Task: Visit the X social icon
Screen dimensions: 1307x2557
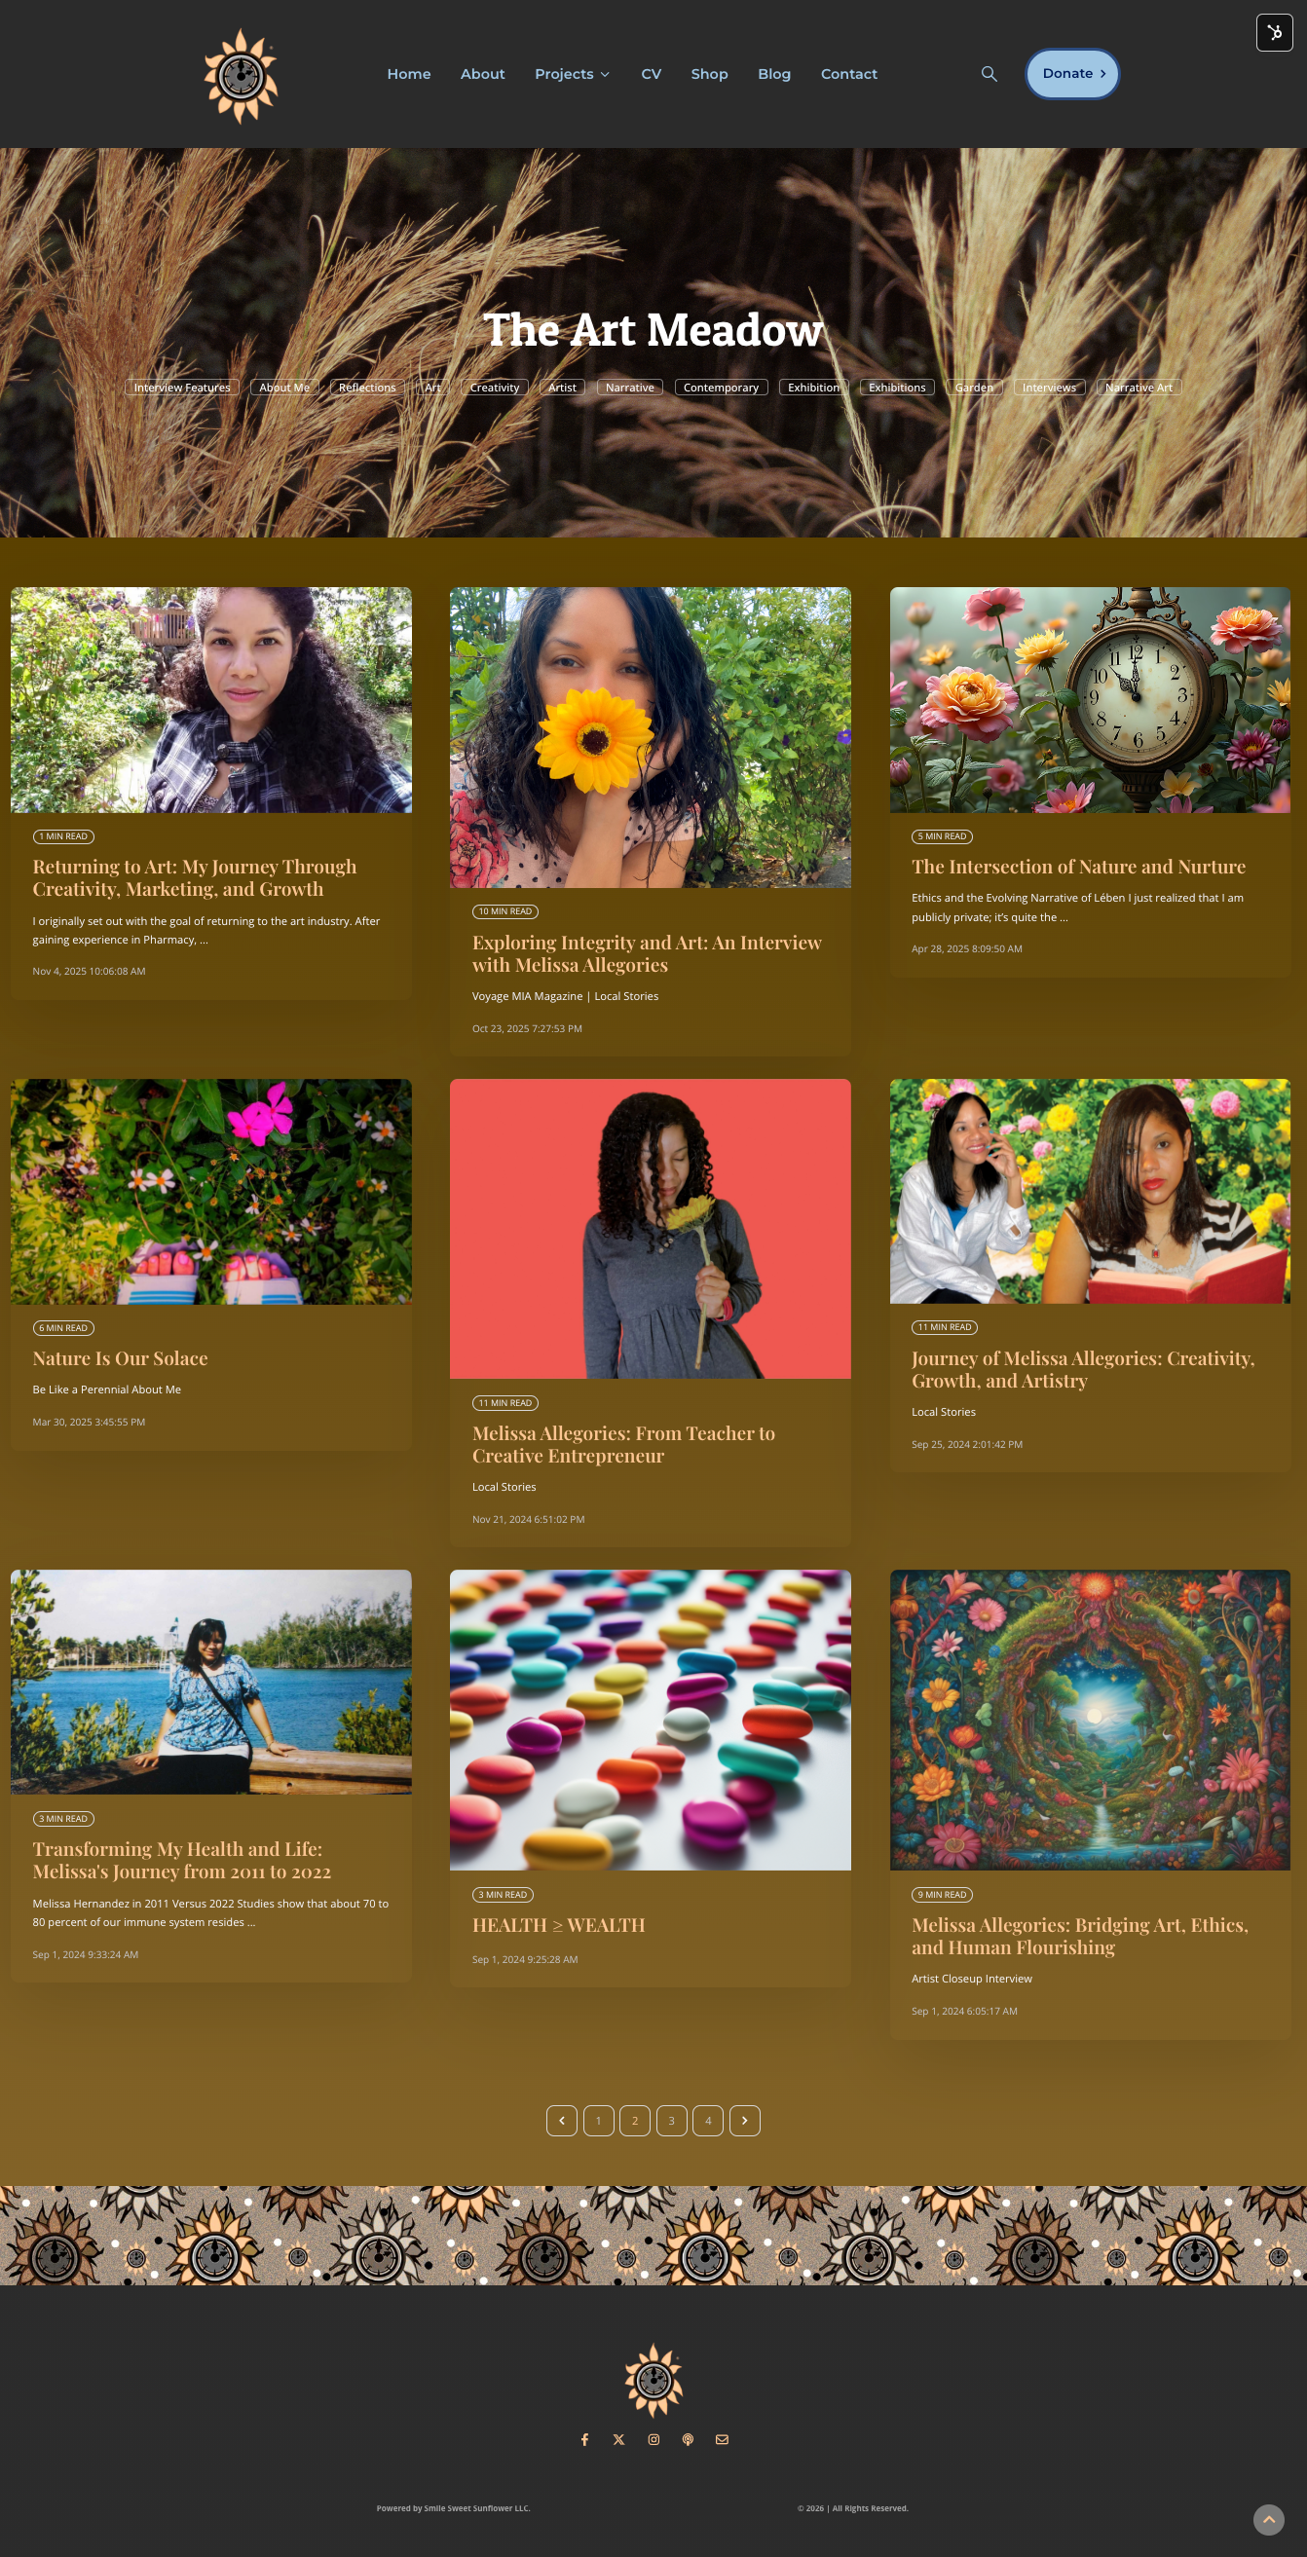Action: (618, 2439)
